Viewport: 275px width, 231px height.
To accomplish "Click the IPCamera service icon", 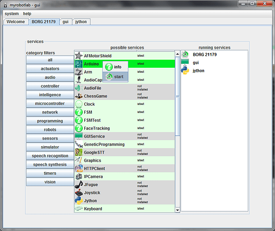I will point(79,176).
